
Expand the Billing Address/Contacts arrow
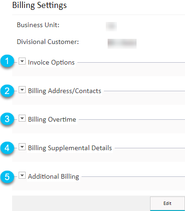click(x=22, y=90)
